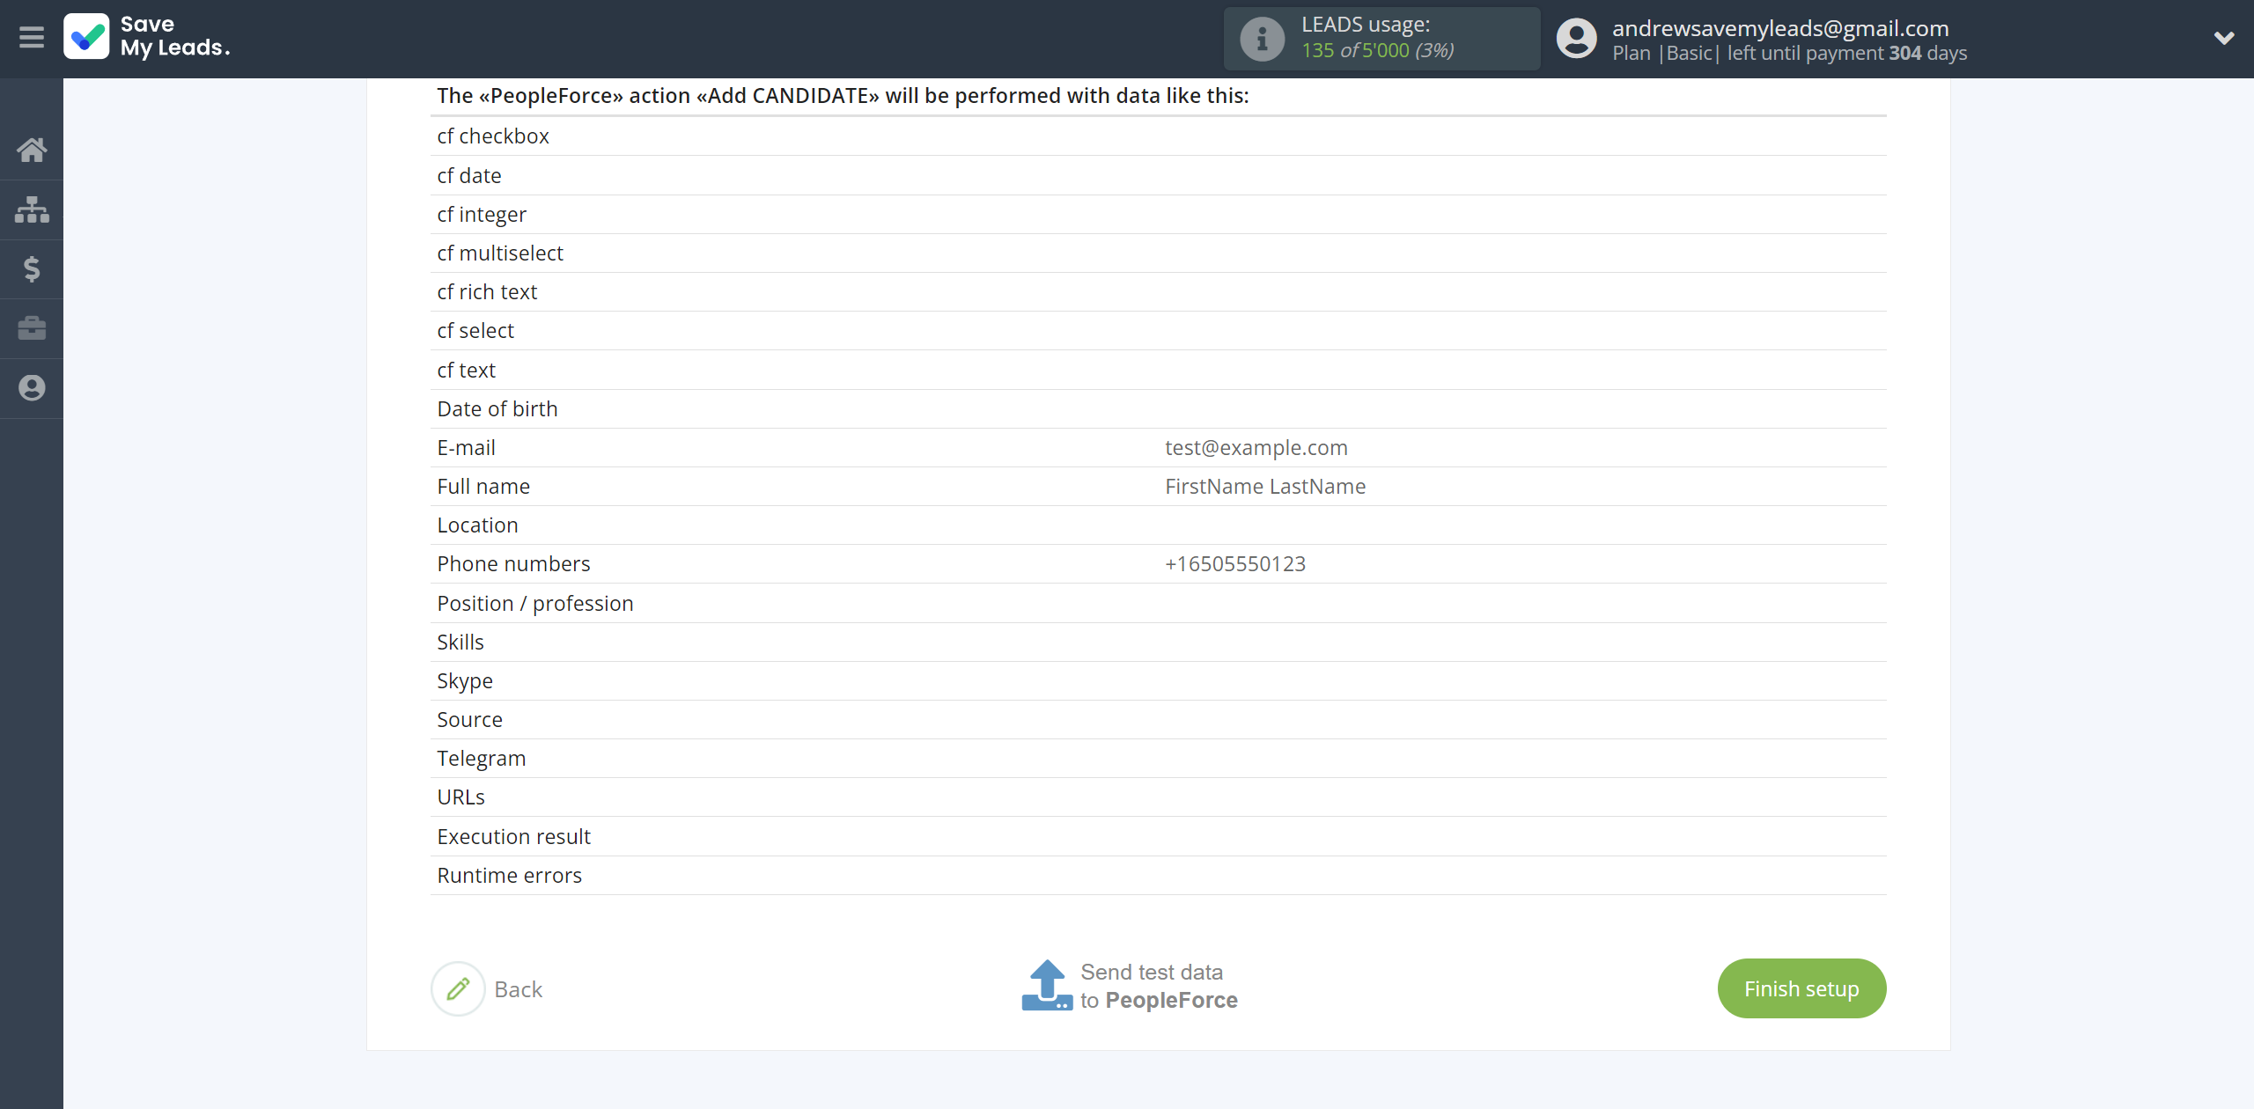This screenshot has height=1109, width=2254.
Task: Open Billing dollar icon in sidebar
Action: (32, 268)
